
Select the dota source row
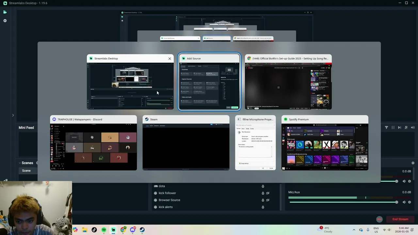(x=216, y=186)
